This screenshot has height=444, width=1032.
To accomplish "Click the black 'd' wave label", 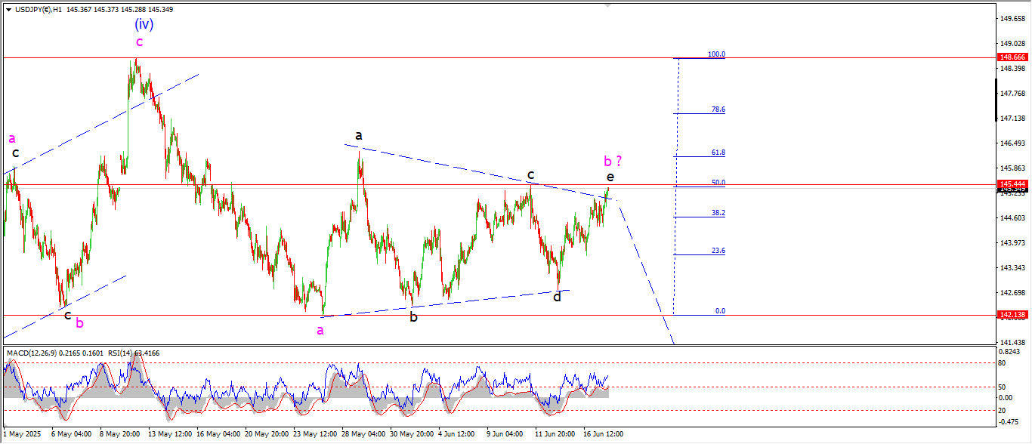I will [557, 297].
